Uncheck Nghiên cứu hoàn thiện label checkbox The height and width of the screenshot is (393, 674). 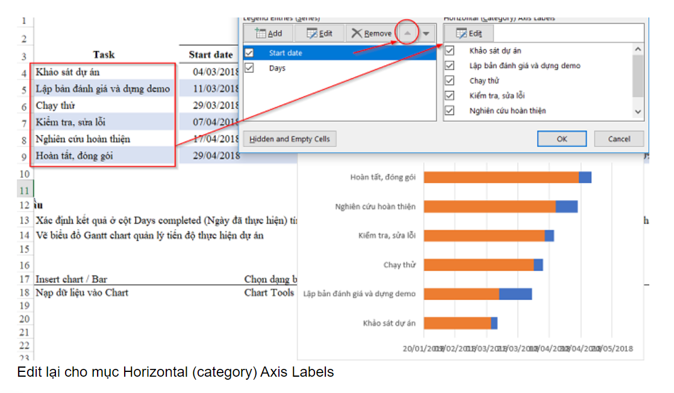pos(449,110)
